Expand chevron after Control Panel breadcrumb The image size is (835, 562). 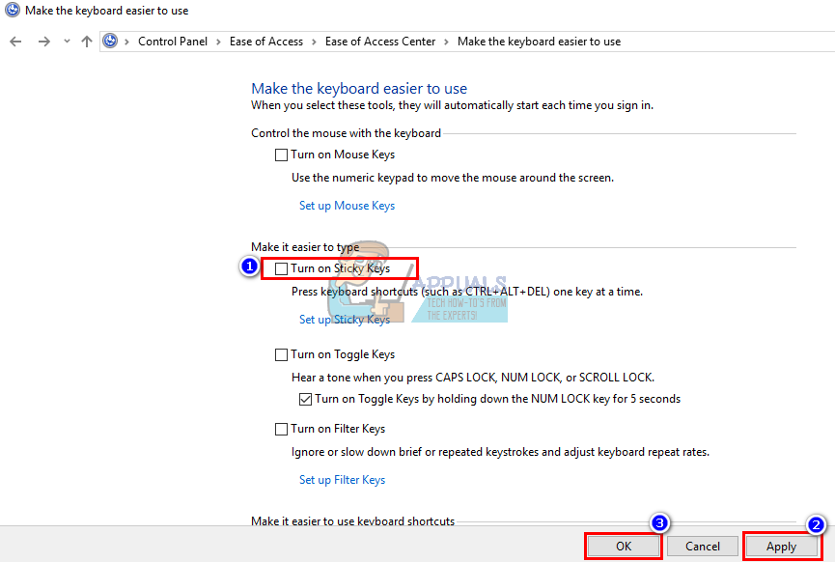218,42
